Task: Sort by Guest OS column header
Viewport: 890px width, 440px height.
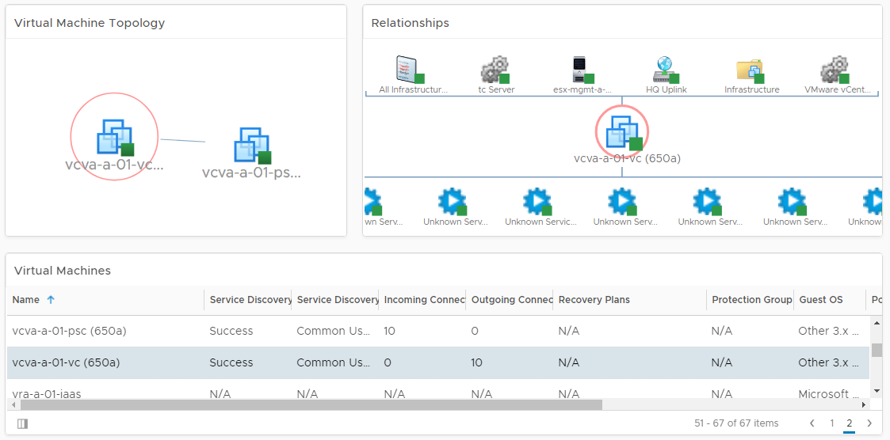Action: (x=820, y=300)
